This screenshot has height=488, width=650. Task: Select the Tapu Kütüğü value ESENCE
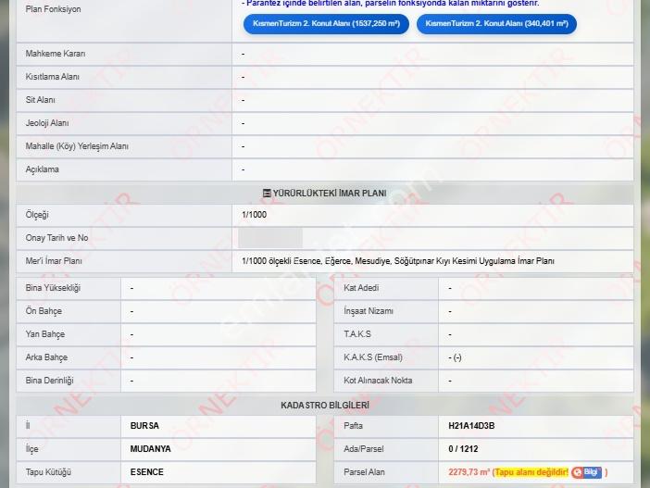[x=146, y=472]
